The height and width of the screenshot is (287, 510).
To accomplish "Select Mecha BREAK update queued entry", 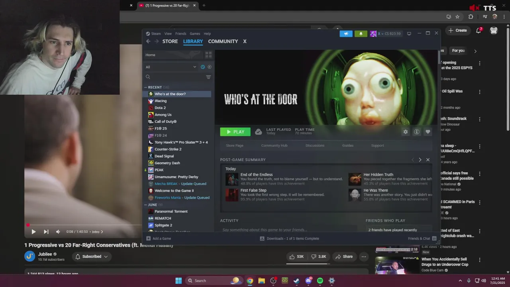I will click(x=180, y=184).
